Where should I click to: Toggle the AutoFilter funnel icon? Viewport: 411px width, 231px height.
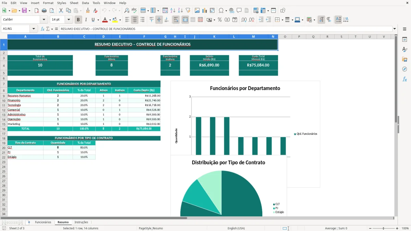coord(188,11)
